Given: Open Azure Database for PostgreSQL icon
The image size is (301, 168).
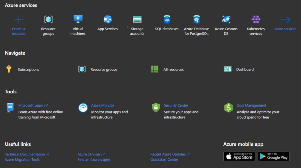Looking at the screenshot, I should (x=196, y=19).
